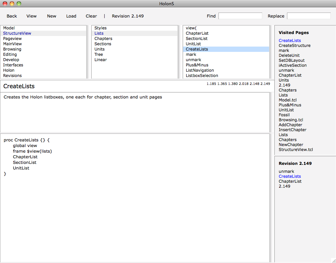Select the Browsing chapter
The height and width of the screenshot is (263, 336).
coord(12,49)
